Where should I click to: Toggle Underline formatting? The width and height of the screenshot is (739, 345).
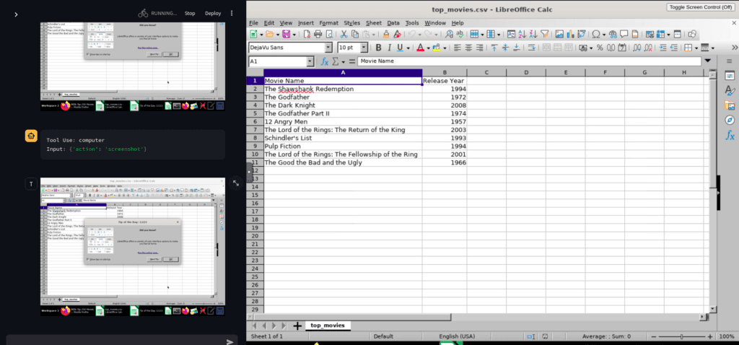pos(400,48)
